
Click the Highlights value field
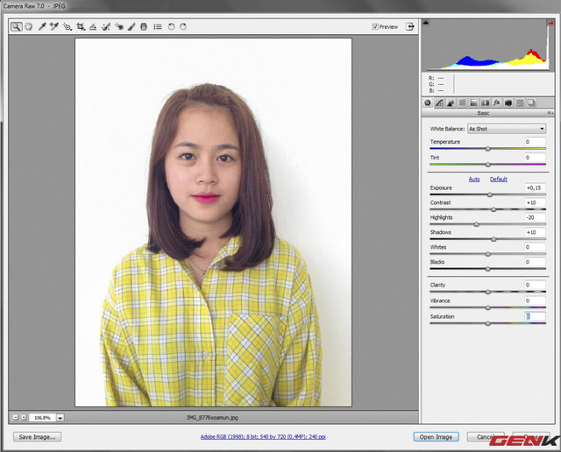(535, 217)
